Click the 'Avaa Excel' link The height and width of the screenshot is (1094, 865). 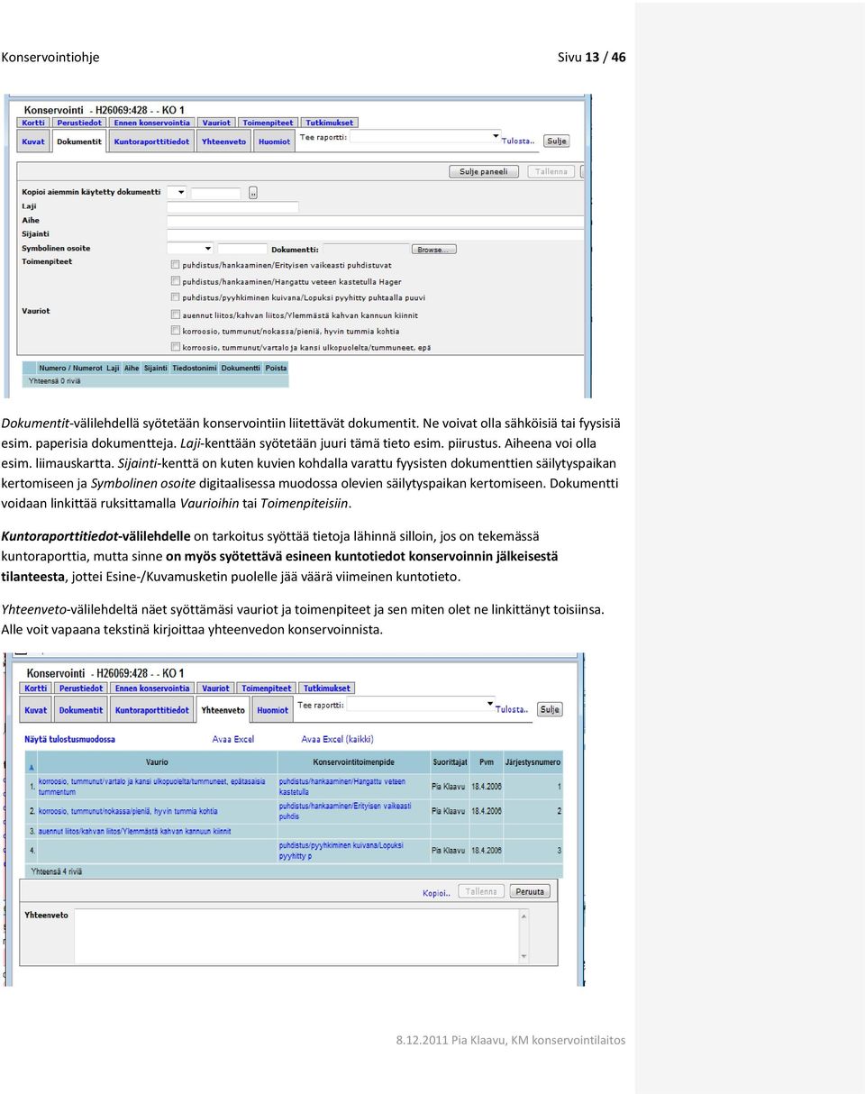point(233,739)
